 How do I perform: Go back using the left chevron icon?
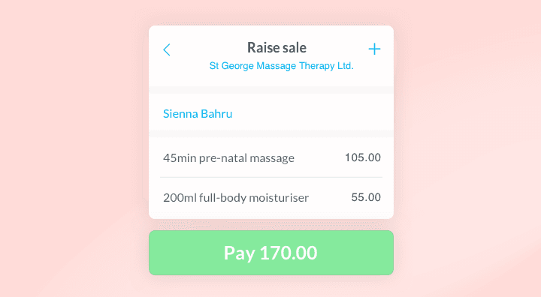(x=167, y=49)
